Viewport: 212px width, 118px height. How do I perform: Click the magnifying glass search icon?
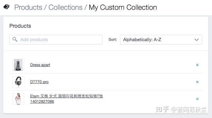pos(15,39)
